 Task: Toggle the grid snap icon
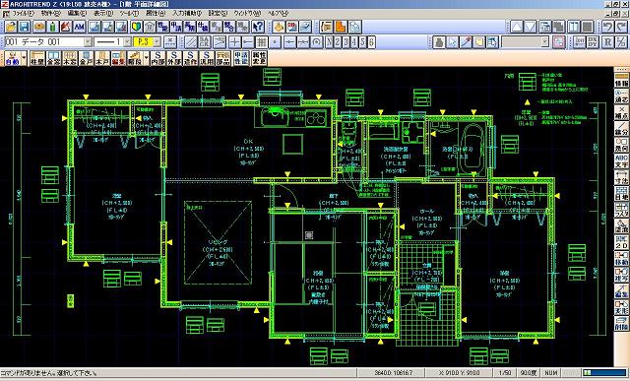pos(262,41)
